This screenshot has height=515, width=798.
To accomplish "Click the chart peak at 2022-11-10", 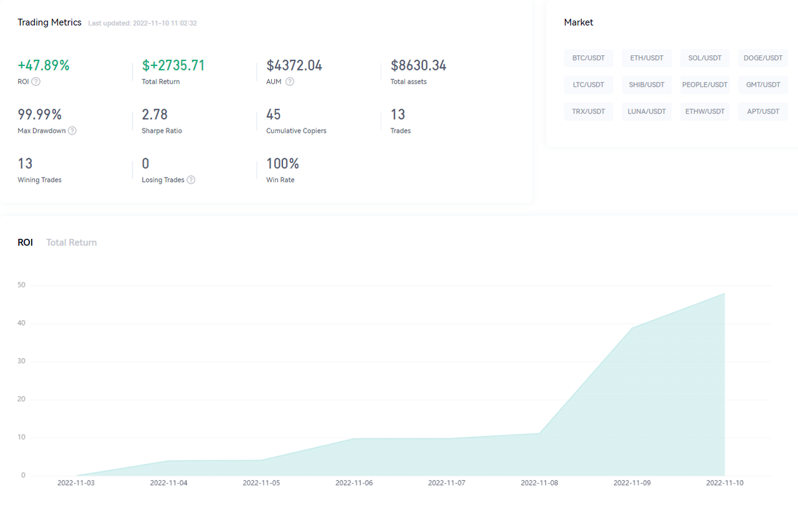I will pos(724,294).
